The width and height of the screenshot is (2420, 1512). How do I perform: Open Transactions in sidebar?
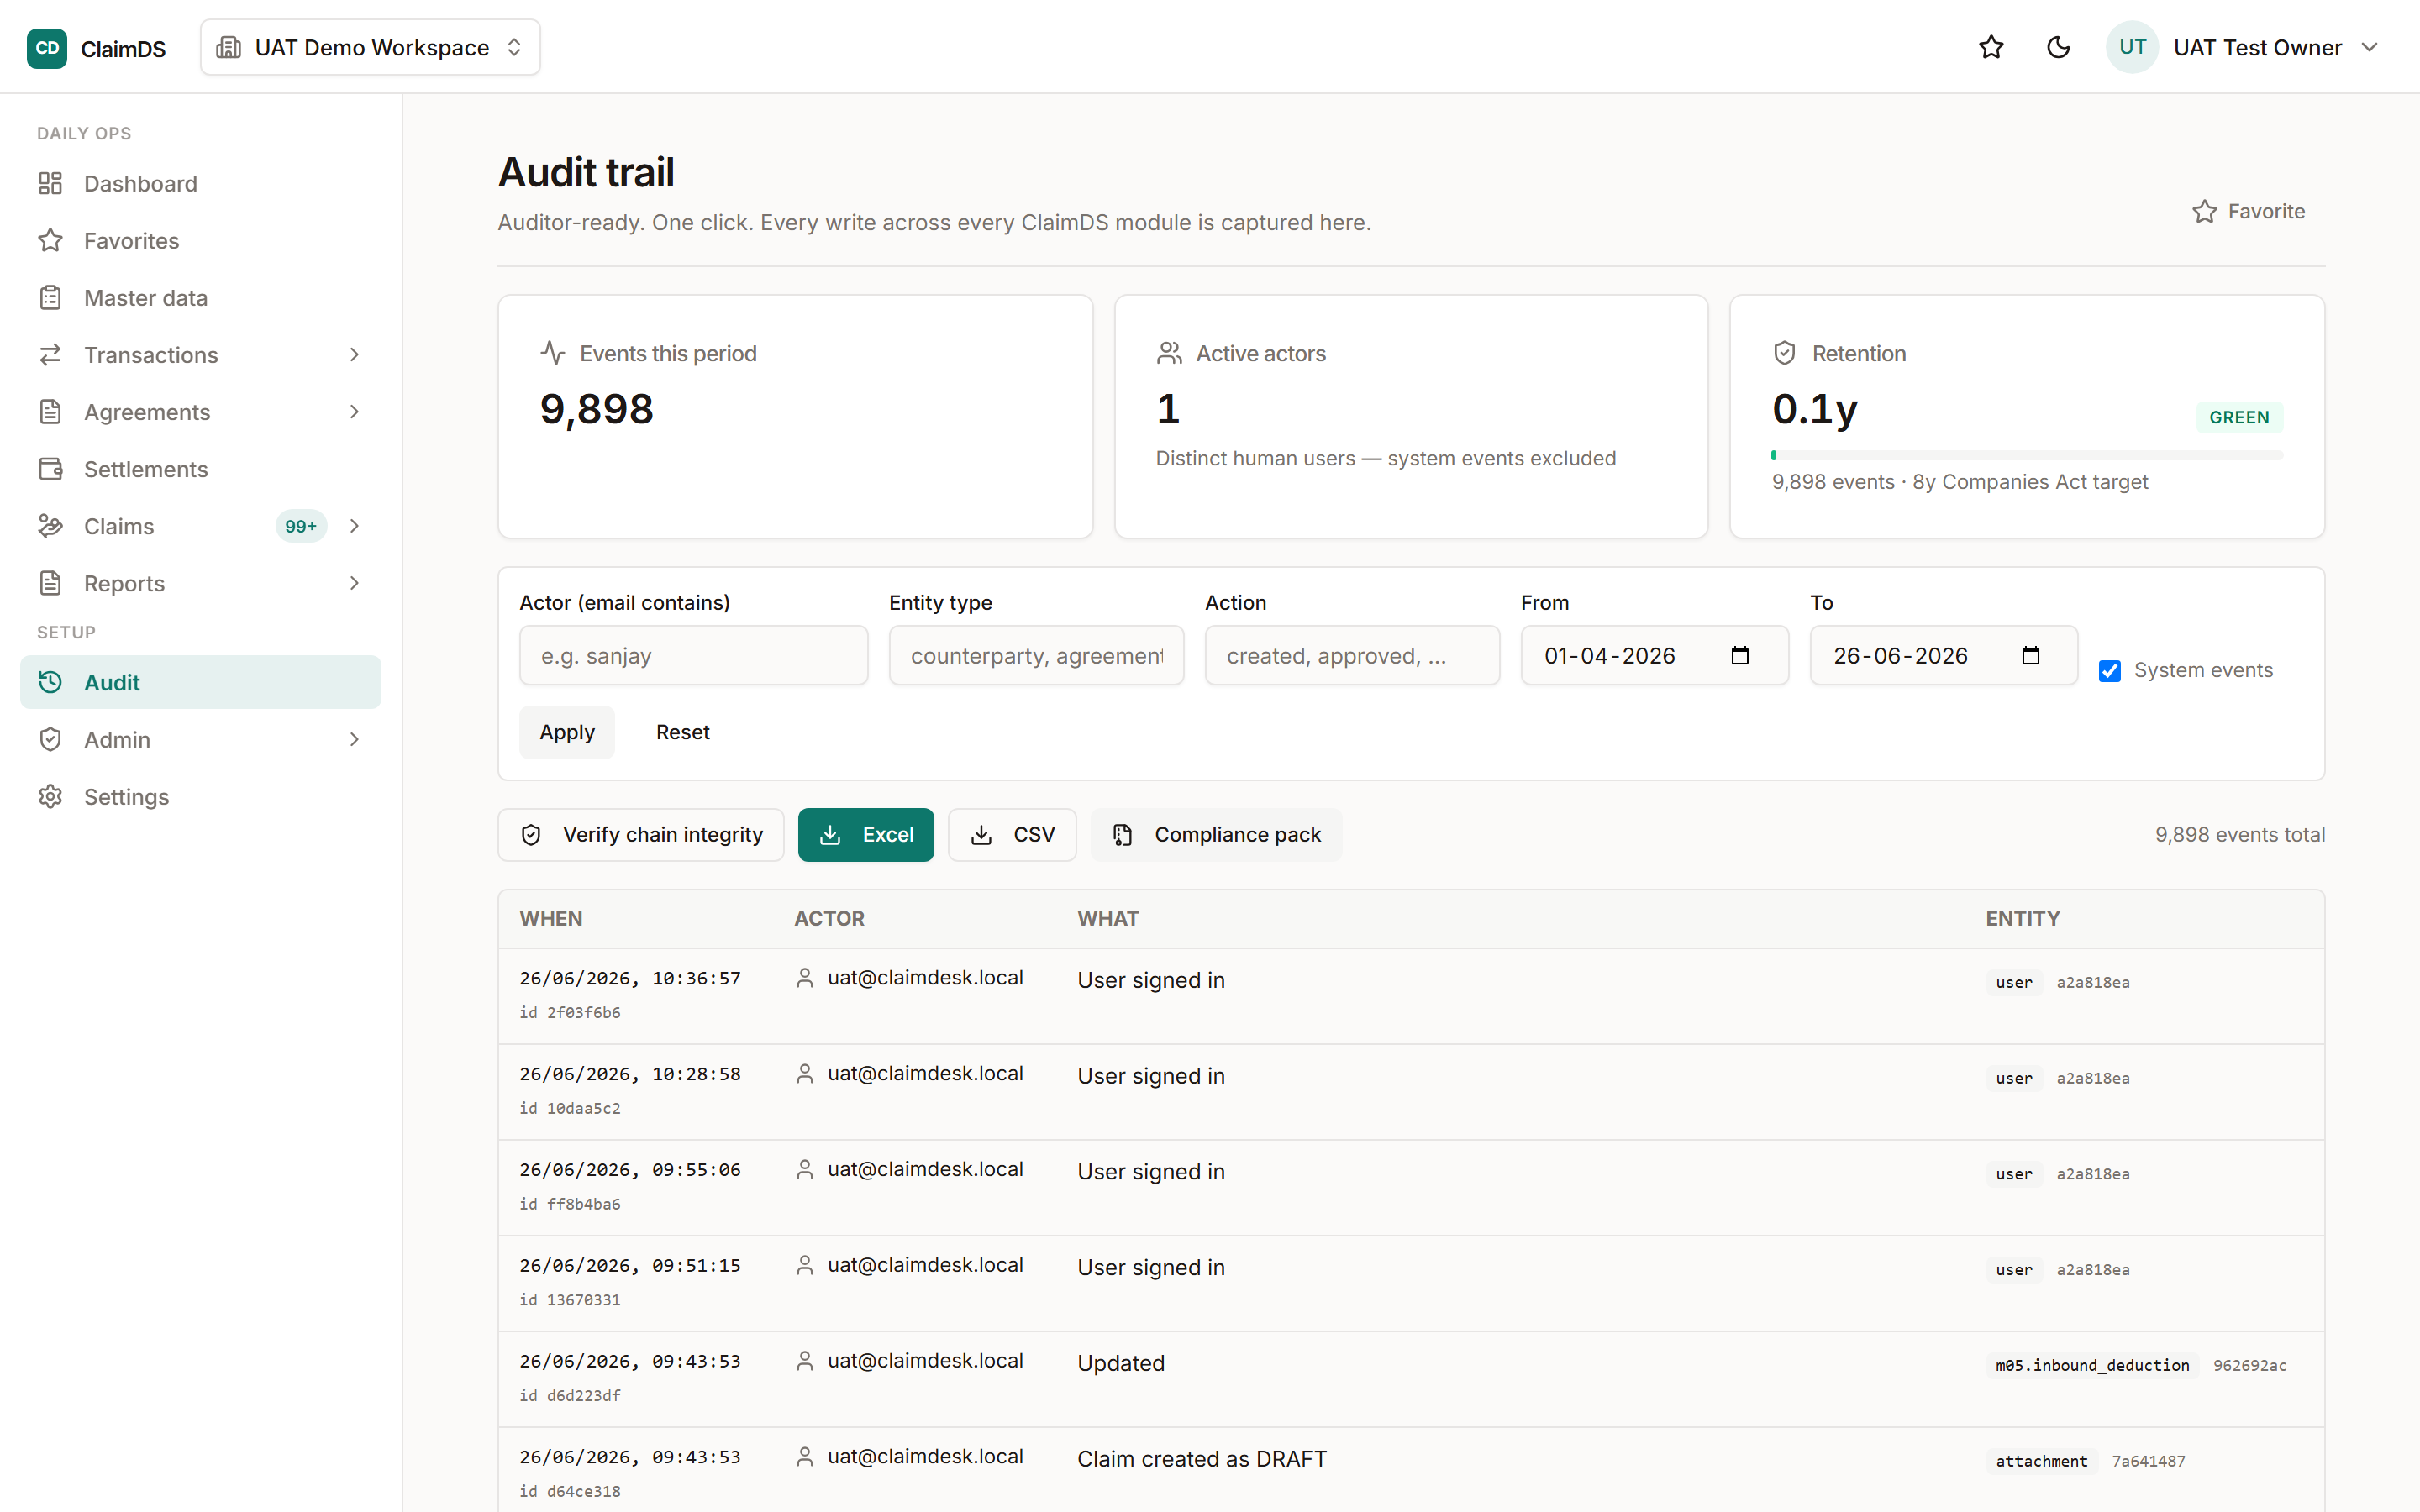point(200,354)
